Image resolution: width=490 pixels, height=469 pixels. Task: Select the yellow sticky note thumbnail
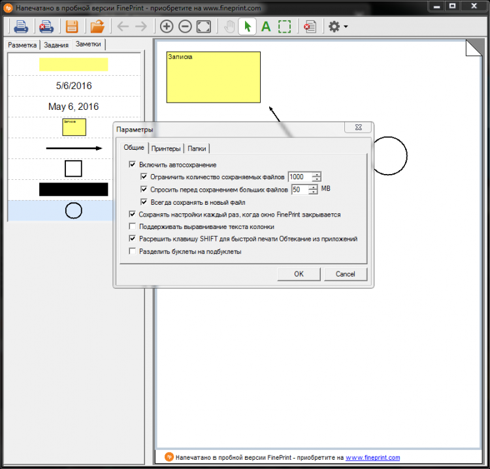point(74,127)
